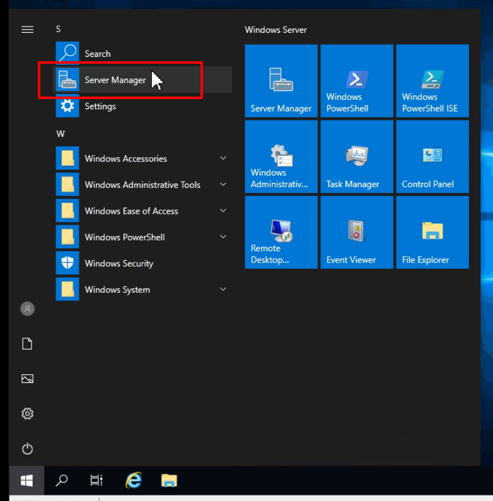This screenshot has width=493, height=501.
Task: Open the Windows System folder
Action: coord(143,289)
